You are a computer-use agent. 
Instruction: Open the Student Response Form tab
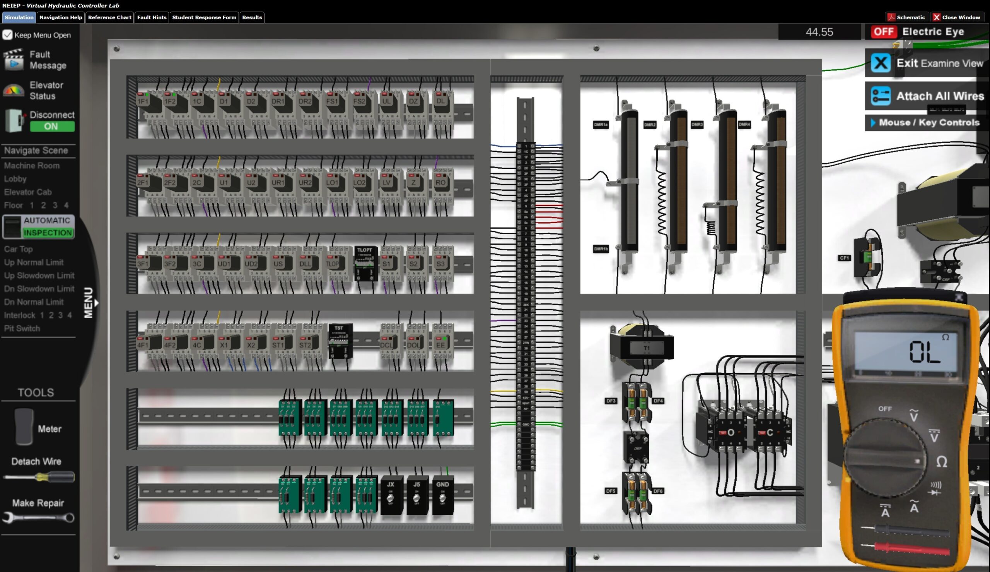[x=204, y=17]
